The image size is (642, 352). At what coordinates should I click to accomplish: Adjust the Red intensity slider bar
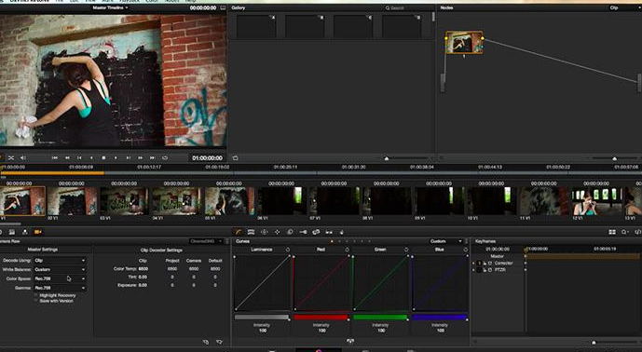click(321, 318)
